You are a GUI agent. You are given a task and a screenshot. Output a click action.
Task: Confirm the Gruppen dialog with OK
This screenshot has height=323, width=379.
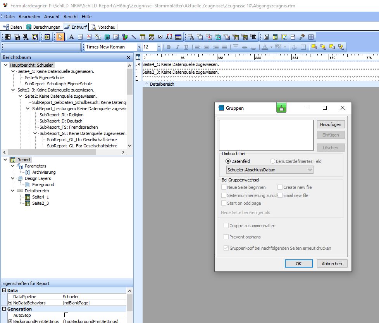click(299, 264)
